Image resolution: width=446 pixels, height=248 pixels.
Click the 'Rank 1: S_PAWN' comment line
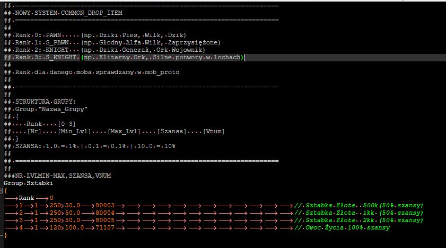112,42
